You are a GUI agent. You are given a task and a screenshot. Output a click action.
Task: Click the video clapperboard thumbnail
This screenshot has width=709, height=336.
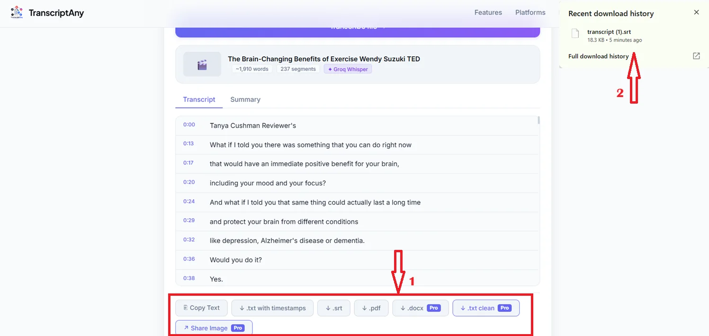pos(202,64)
